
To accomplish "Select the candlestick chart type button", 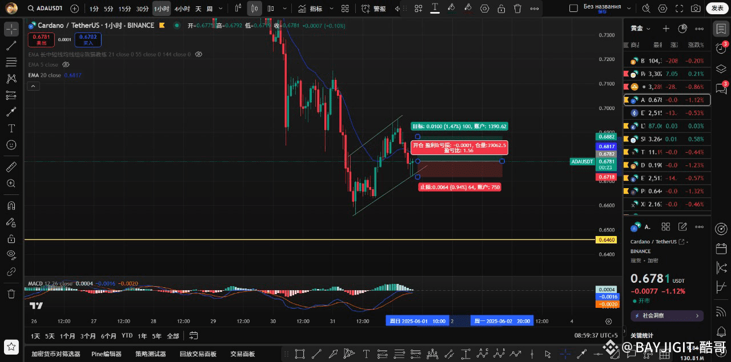I will point(255,9).
